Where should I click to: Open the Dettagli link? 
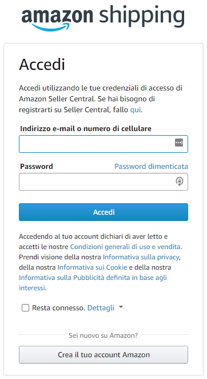point(101,307)
